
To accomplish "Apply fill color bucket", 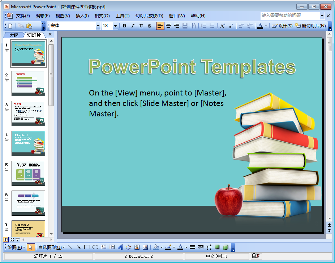I will point(156,247).
